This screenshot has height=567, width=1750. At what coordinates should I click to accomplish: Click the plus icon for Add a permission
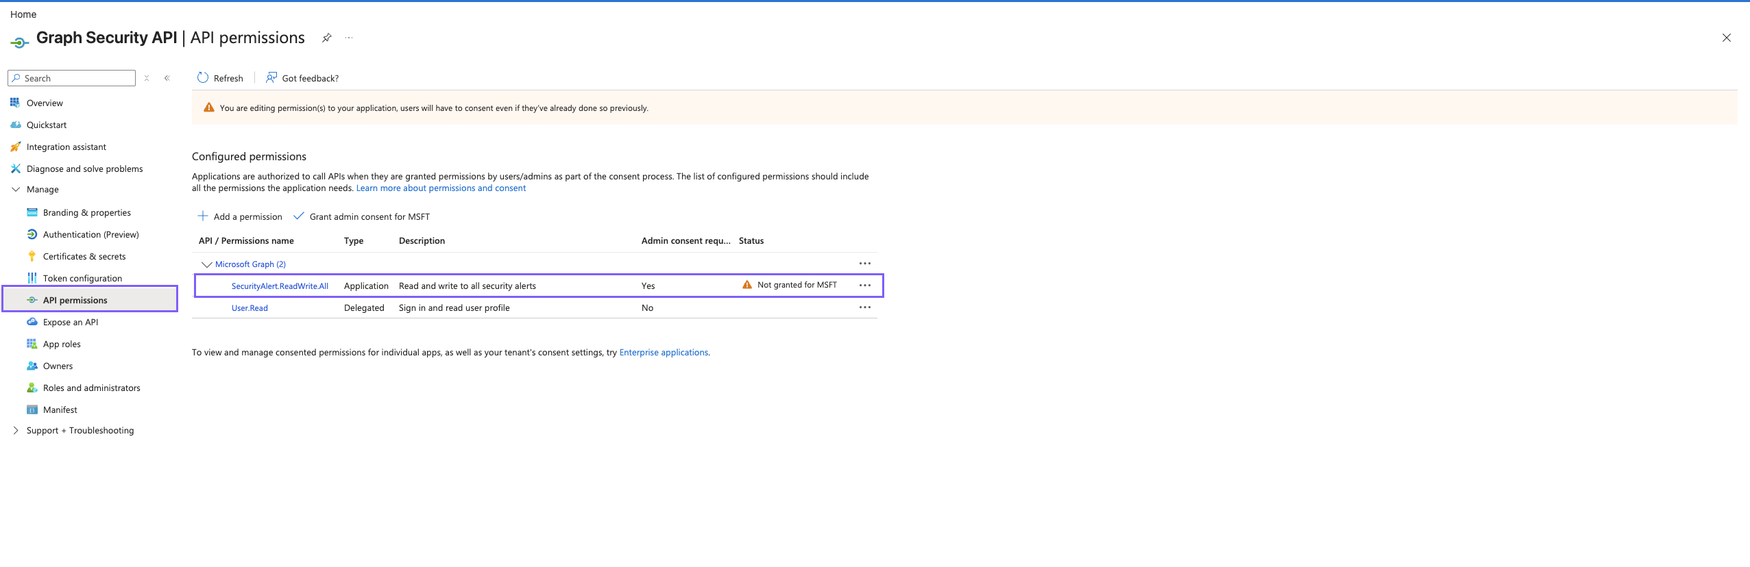point(203,216)
